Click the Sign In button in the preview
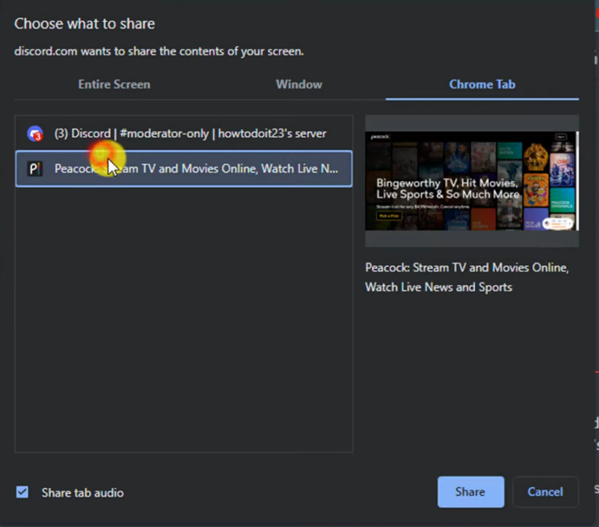 coord(560,136)
